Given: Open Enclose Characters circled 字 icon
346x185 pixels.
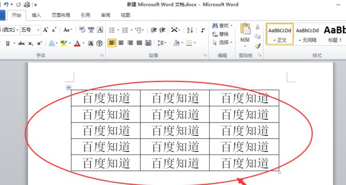Looking at the screenshot, I should (x=100, y=43).
